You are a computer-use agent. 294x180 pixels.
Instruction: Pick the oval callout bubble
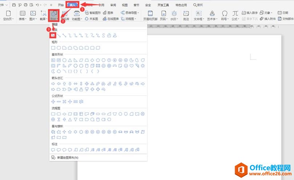pyautogui.click(x=64, y=150)
